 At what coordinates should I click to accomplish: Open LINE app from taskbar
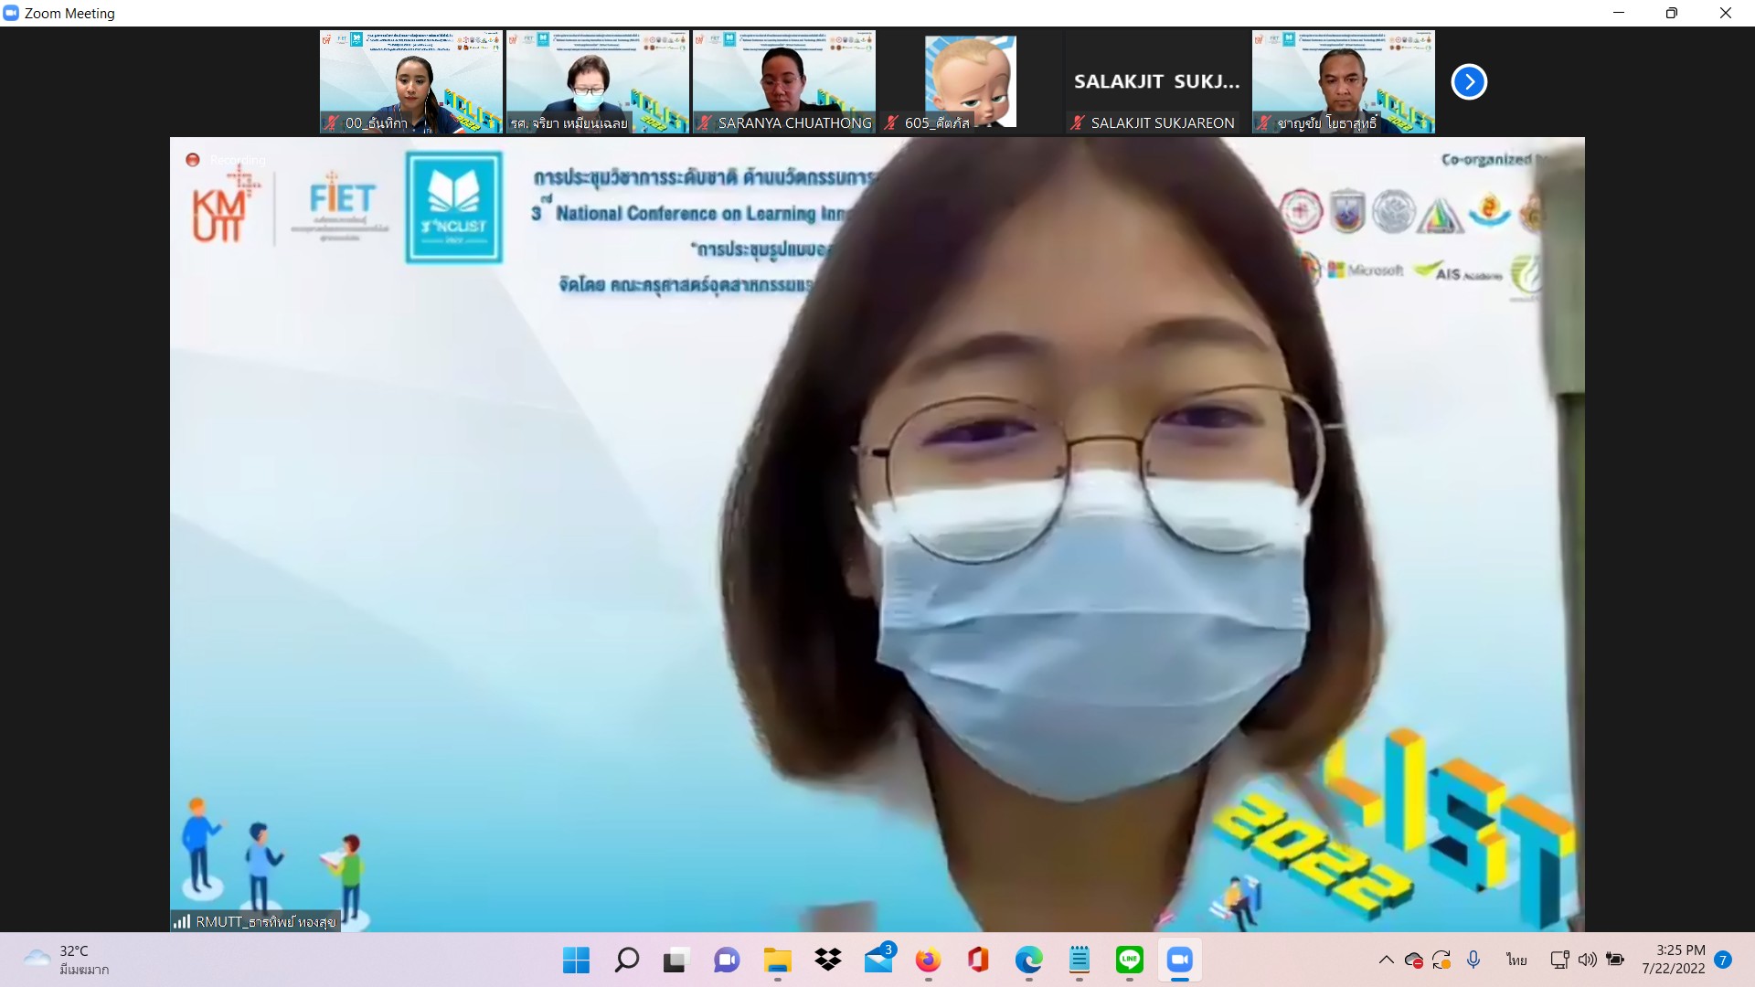tap(1130, 960)
